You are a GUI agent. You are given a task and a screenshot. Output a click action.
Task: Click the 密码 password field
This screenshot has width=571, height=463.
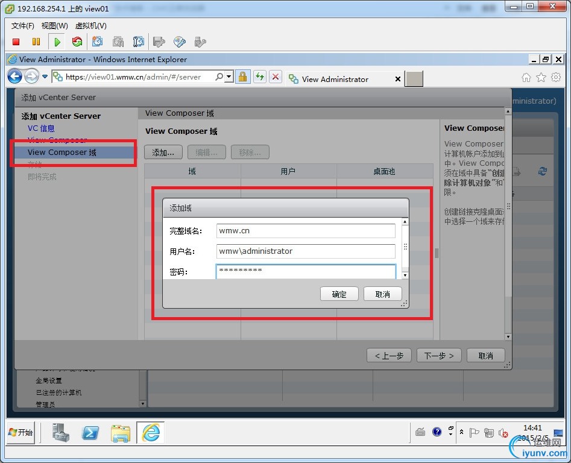coord(306,271)
